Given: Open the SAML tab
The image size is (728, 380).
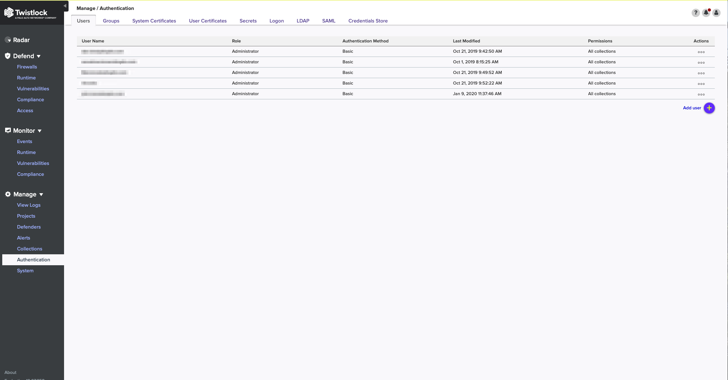Looking at the screenshot, I should click(329, 21).
